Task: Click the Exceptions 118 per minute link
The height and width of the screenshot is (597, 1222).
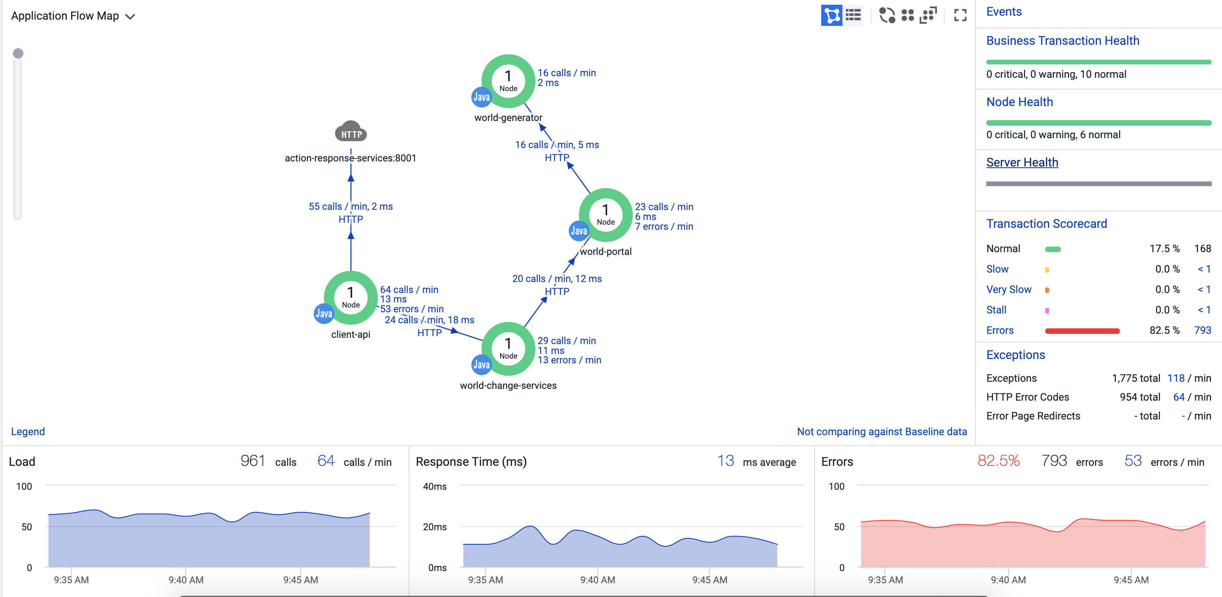Action: coord(1176,378)
